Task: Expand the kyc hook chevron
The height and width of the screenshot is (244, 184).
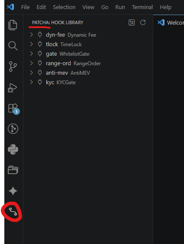Action: 31,82
